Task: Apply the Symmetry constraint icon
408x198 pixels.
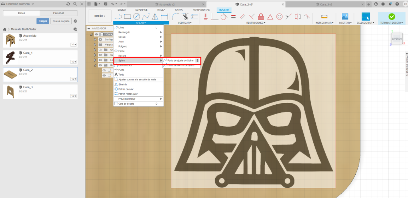Action: [x=298, y=17]
